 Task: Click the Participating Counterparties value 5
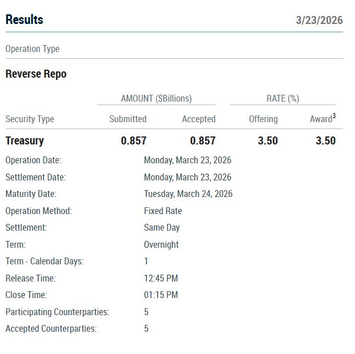click(146, 312)
